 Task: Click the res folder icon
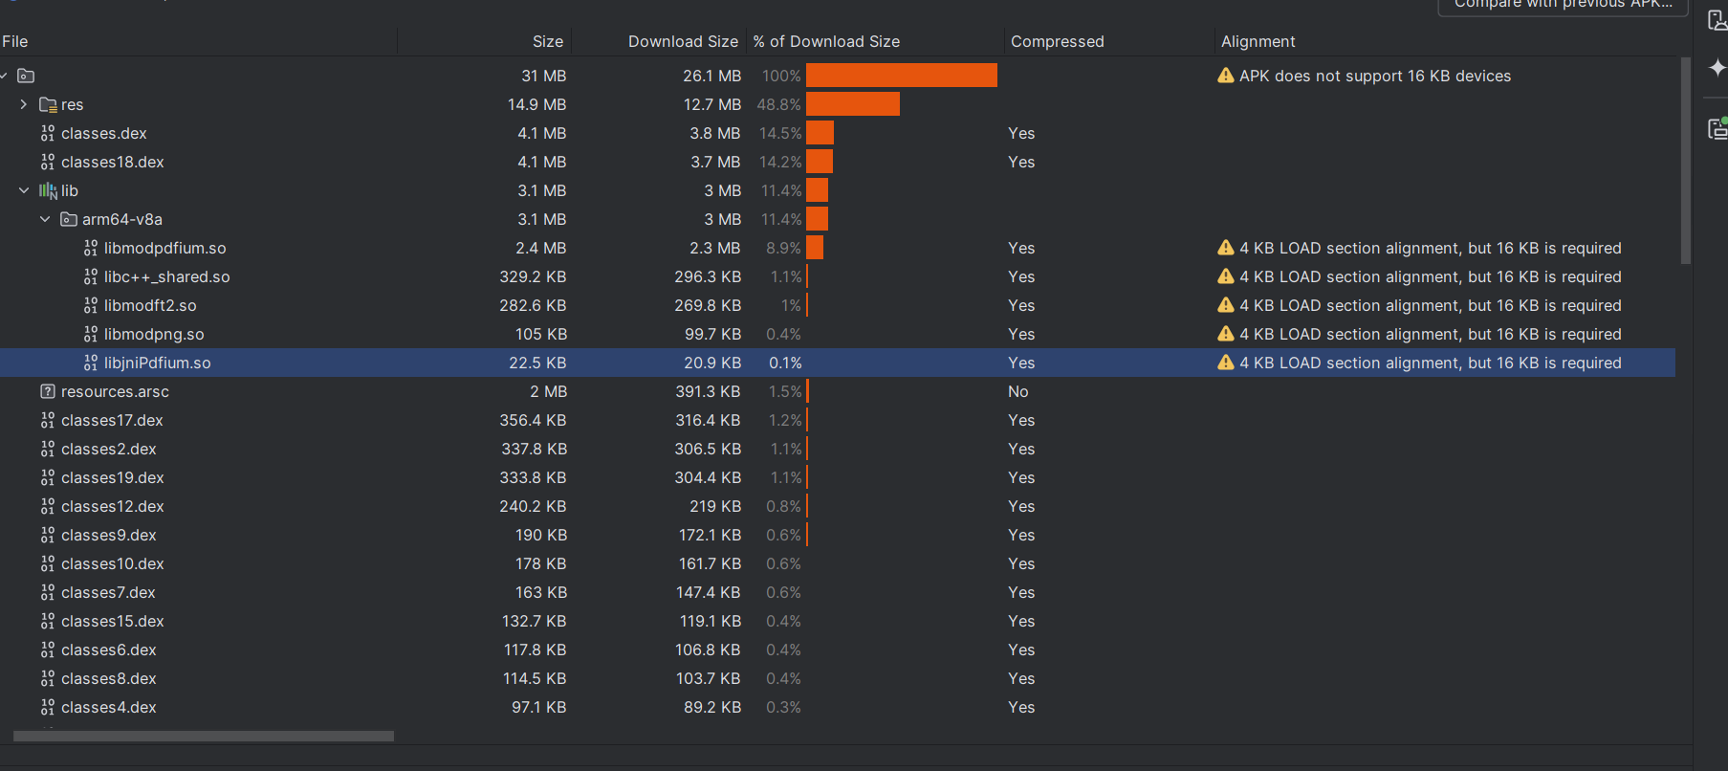tap(48, 104)
